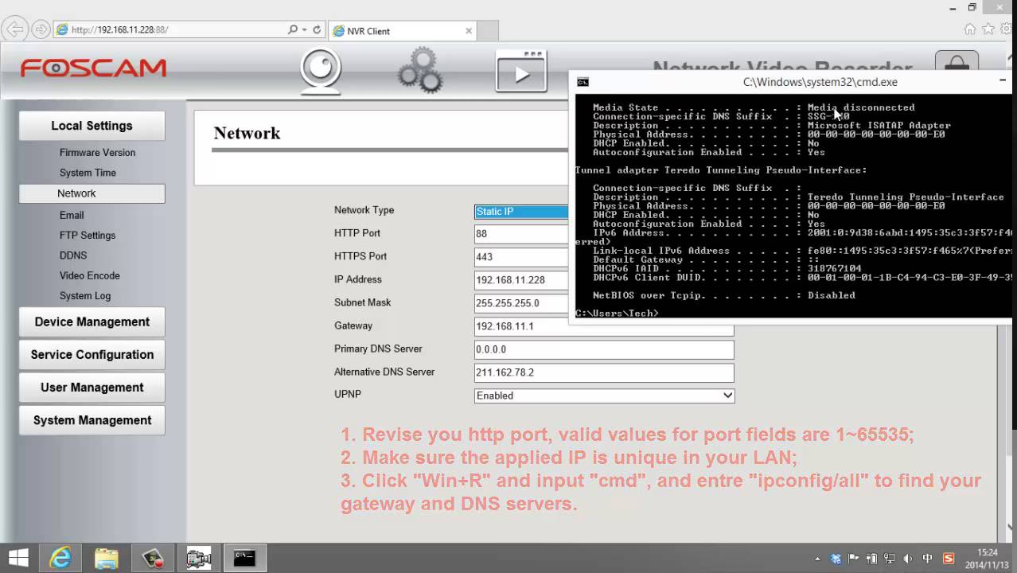Show hidden system tray icons arrow

click(x=817, y=559)
